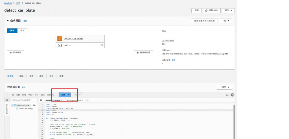Select lambda_function.py in the file tree
Image resolution: width=289 pixels, height=139 pixels.
[x=26, y=109]
